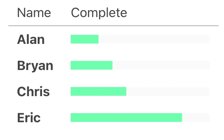Click the Name column header
This screenshot has height=140, width=224.
(34, 13)
